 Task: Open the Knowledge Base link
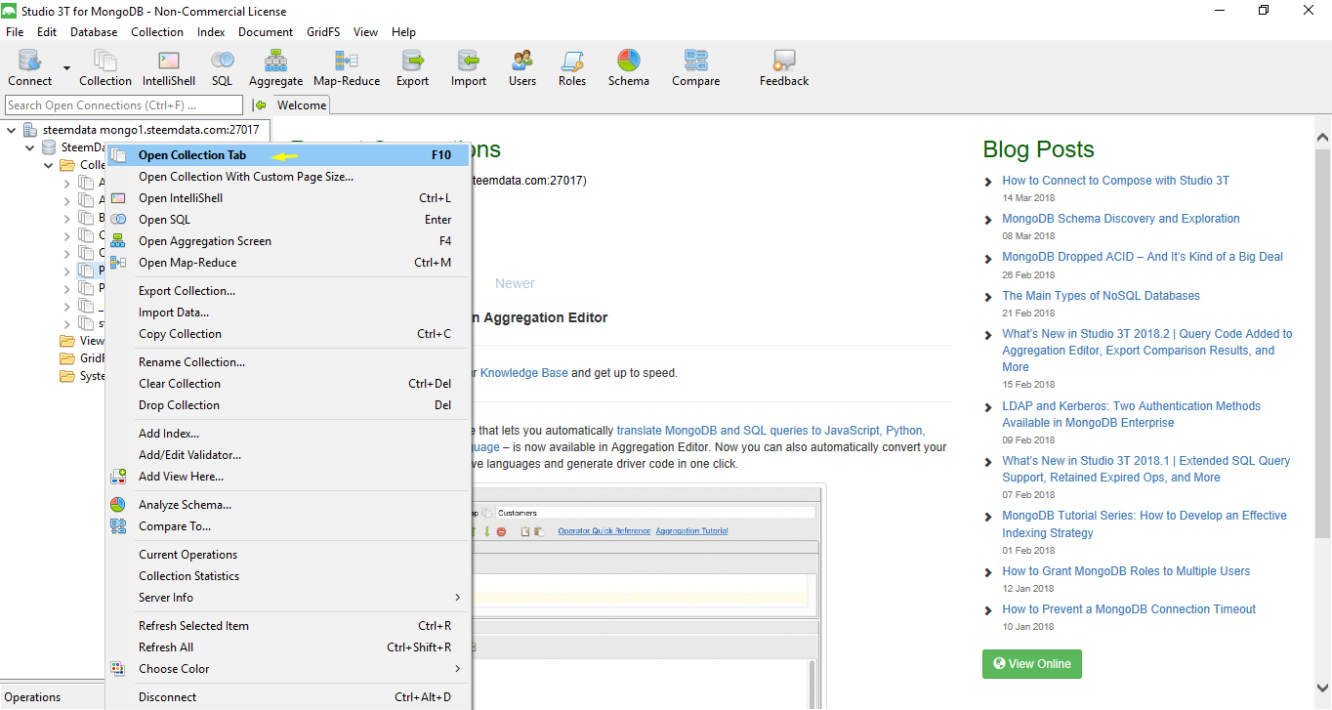523,372
